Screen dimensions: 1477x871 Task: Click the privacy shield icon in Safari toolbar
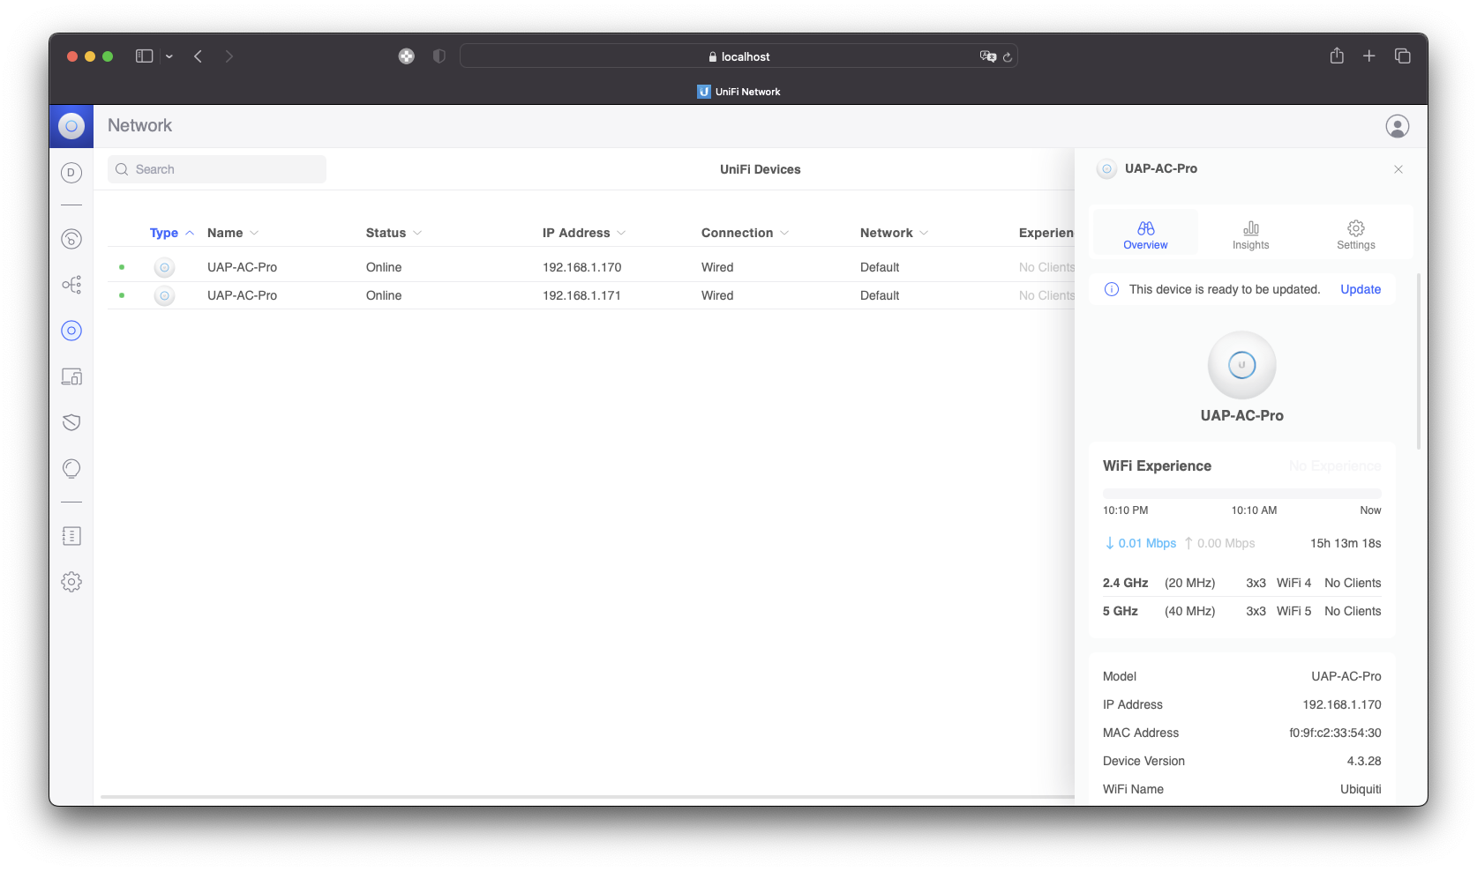tap(439, 56)
